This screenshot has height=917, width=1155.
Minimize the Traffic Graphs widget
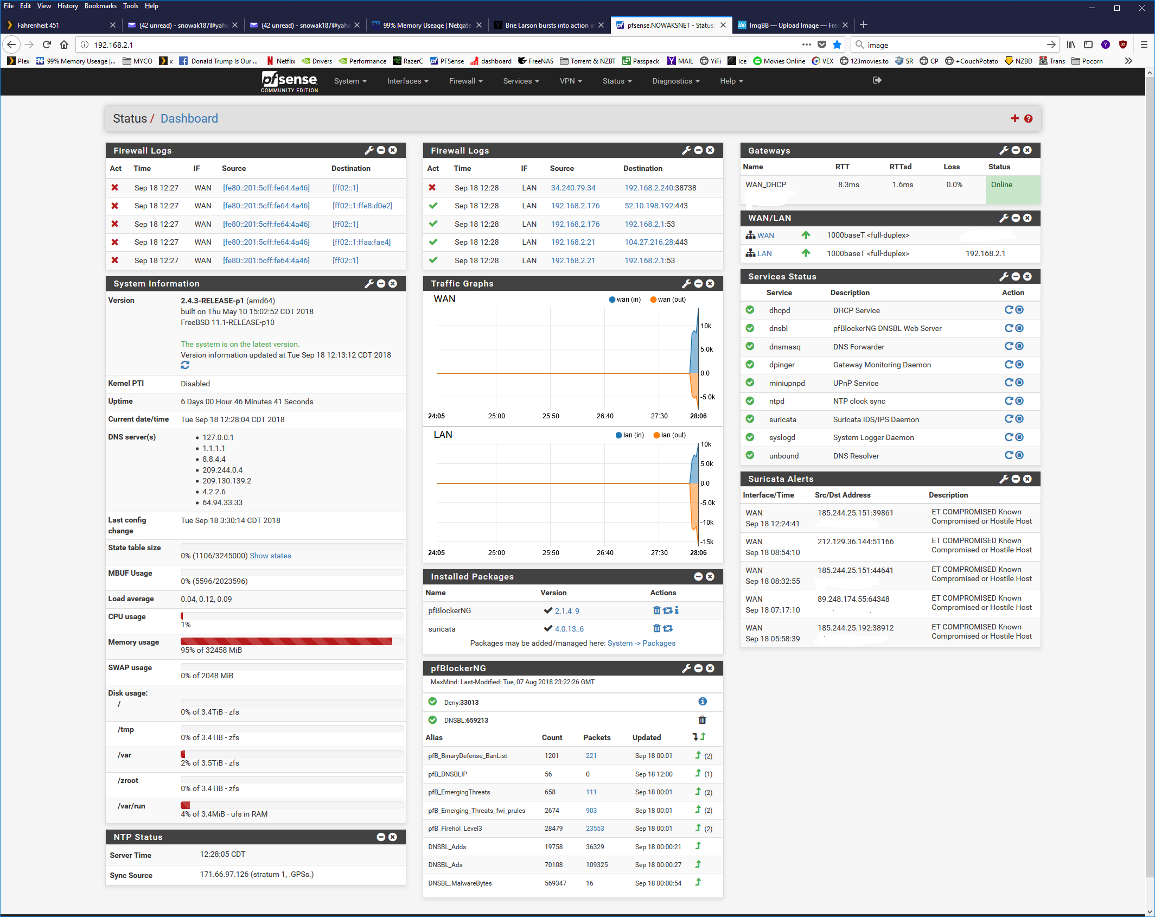(x=698, y=284)
